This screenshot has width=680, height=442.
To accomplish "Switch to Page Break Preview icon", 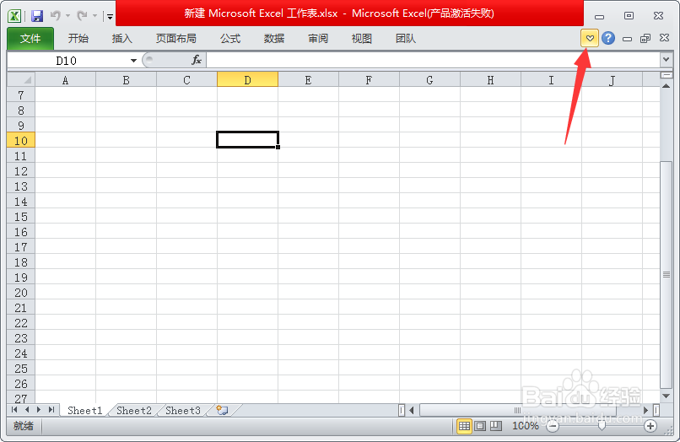I will pyautogui.click(x=496, y=426).
